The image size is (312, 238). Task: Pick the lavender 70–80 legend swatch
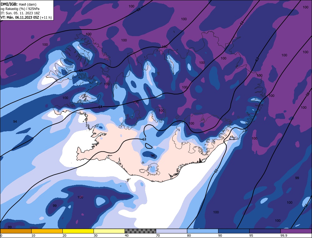tap(172, 231)
